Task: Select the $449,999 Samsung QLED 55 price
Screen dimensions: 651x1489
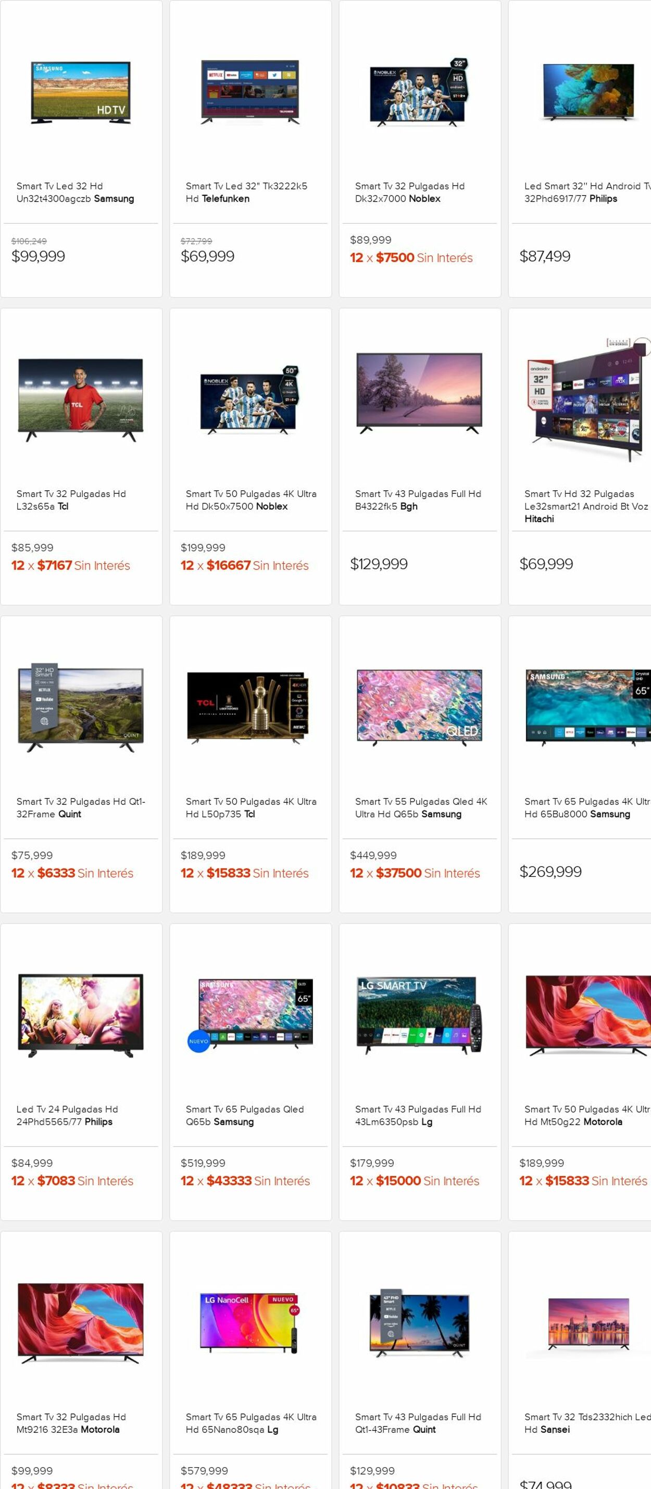Action: (373, 855)
